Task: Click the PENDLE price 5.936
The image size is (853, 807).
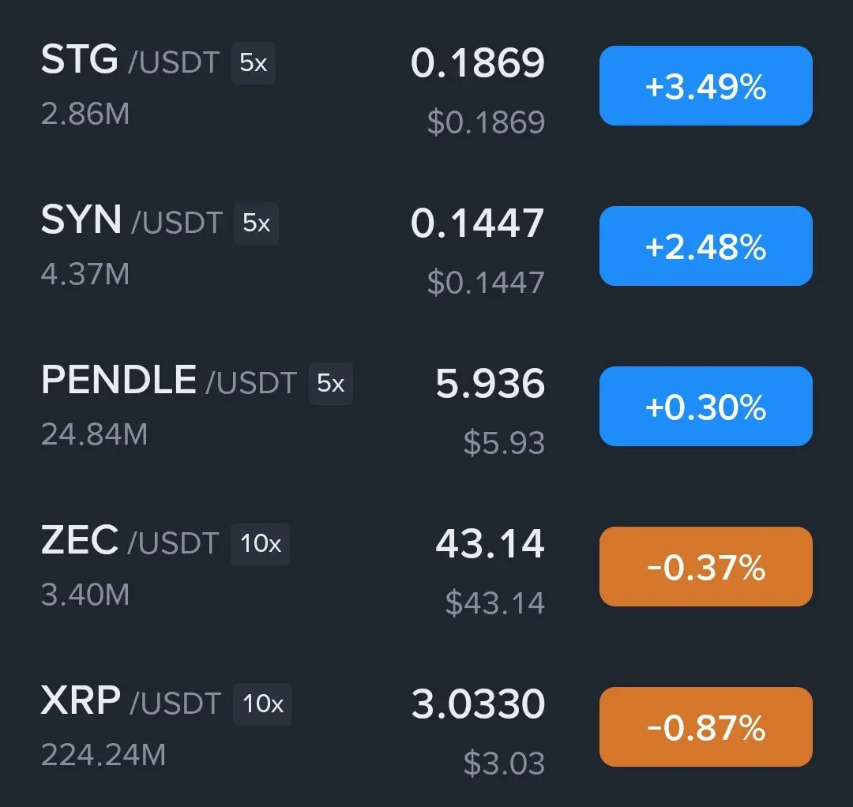Action: point(490,384)
